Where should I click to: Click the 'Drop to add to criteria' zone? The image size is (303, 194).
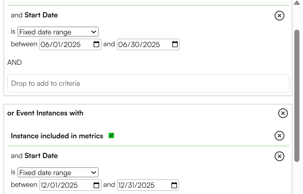click(x=148, y=83)
